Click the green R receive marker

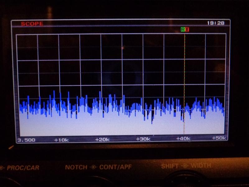click(x=183, y=30)
